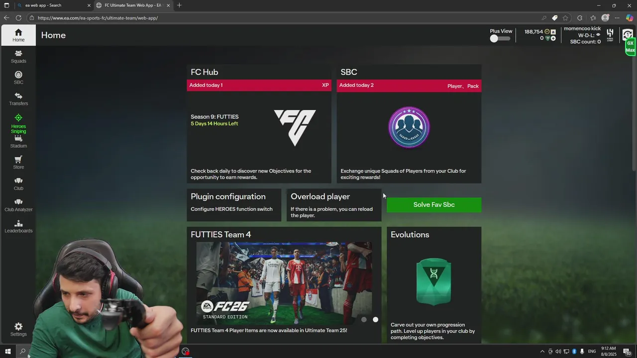The image size is (637, 358).
Task: Click the 188,754 coin balance
Action: [x=533, y=32]
